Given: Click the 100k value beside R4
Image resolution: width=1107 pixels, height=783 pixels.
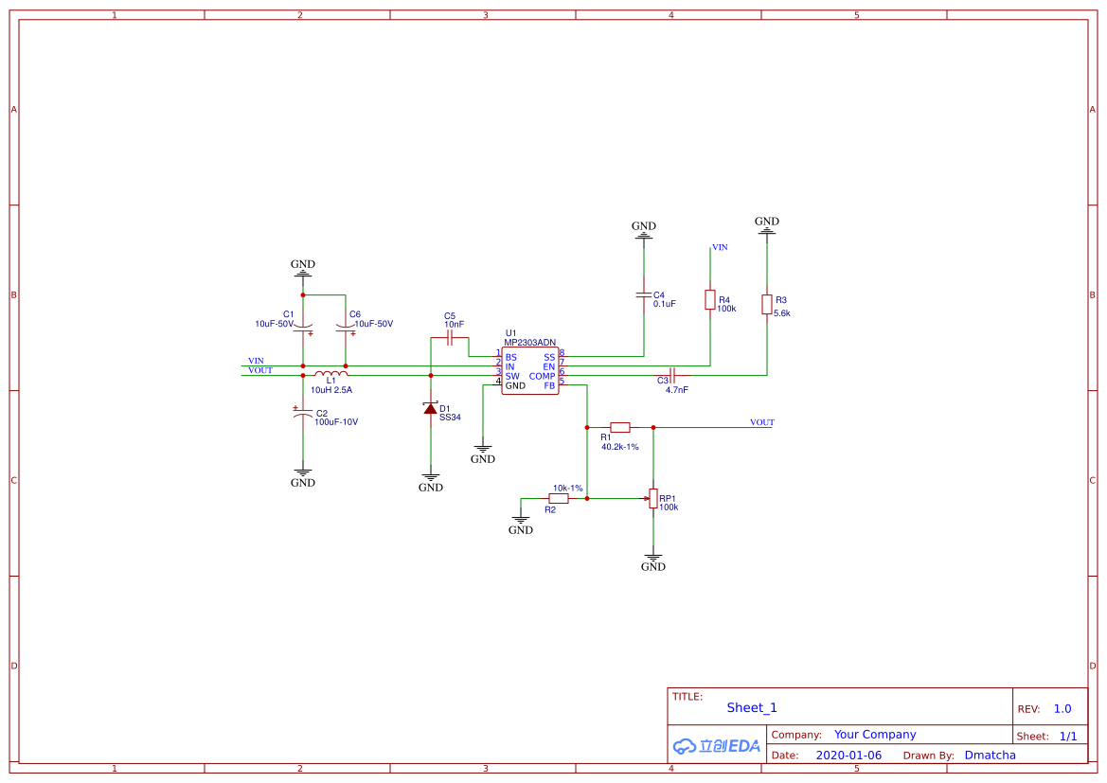Looking at the screenshot, I should coord(726,309).
